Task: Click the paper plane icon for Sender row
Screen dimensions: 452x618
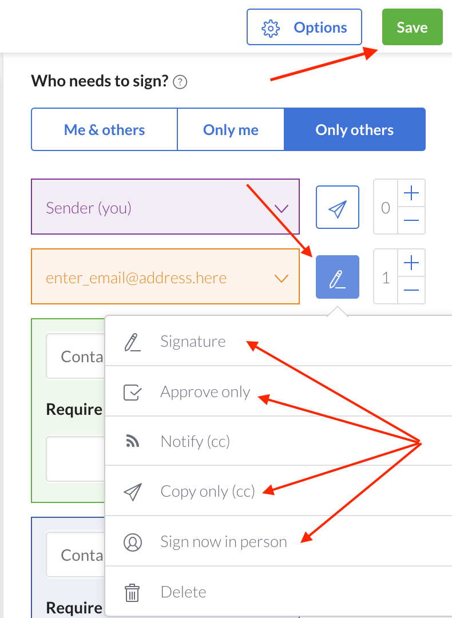Action: click(x=338, y=207)
